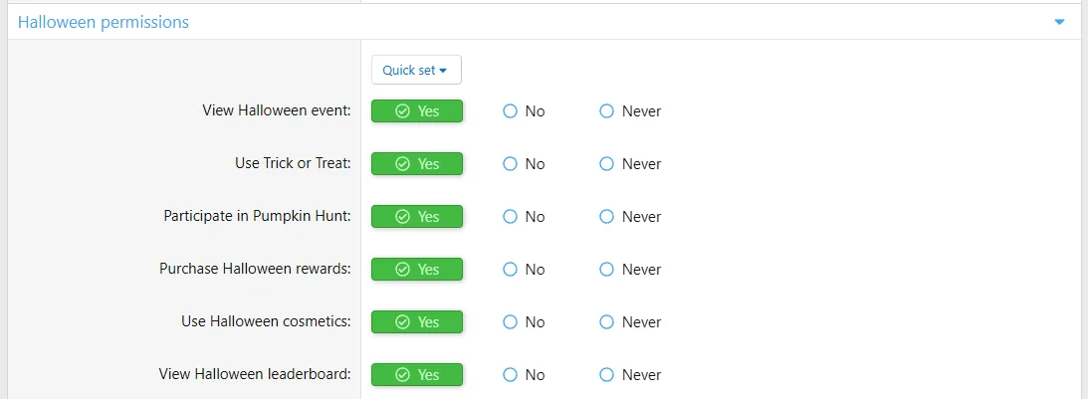
Task: Mark View Halloween leaderboard as Never
Action: tap(630, 375)
